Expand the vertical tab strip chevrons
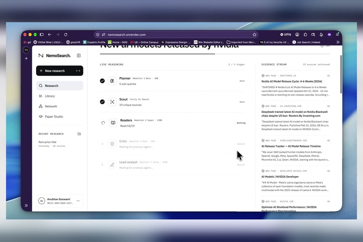The image size is (363, 242). (x=26, y=205)
